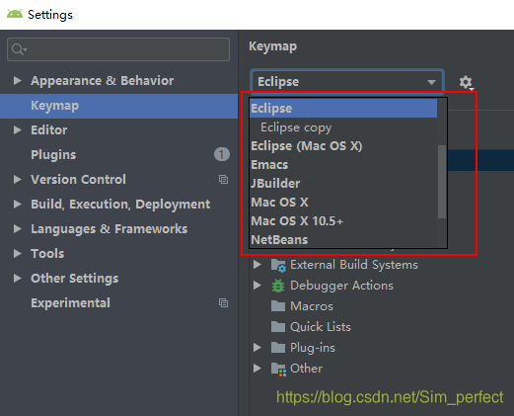Select the Other row text
Viewport: 514px width, 416px height.
coord(306,369)
